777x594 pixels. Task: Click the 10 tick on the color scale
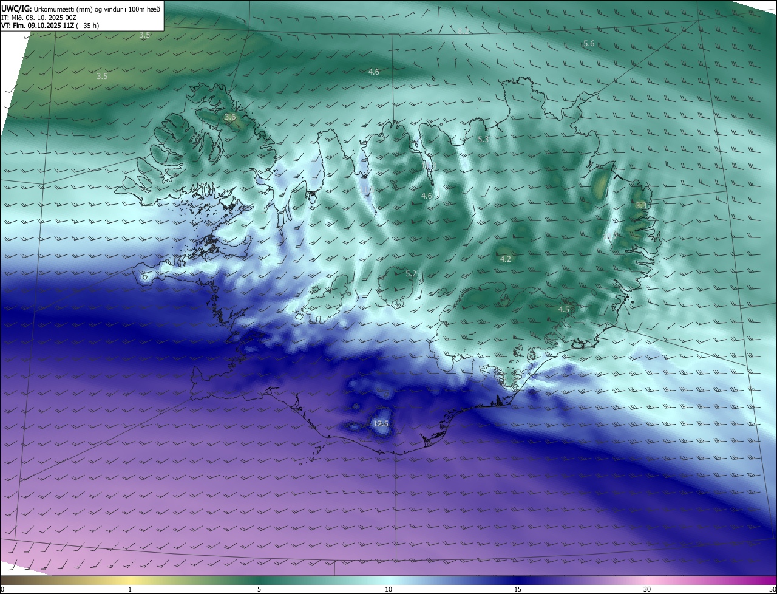coord(388,589)
